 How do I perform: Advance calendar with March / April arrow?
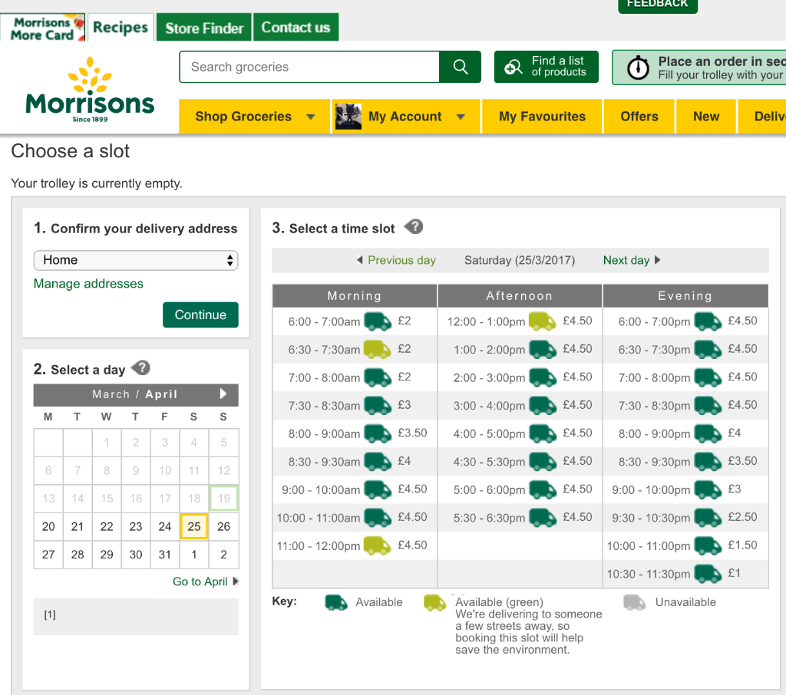click(223, 394)
